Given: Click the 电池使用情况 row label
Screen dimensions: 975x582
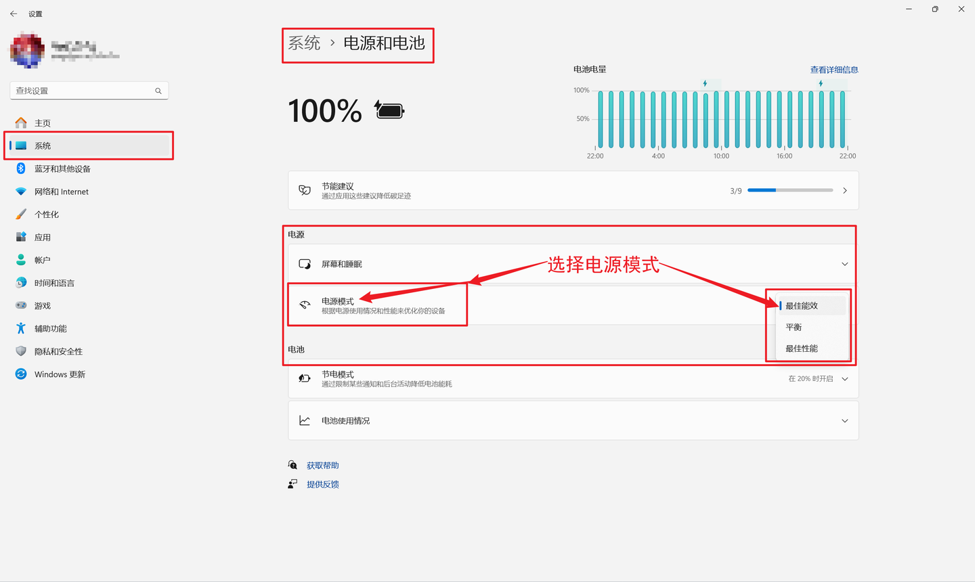Looking at the screenshot, I should click(x=346, y=421).
